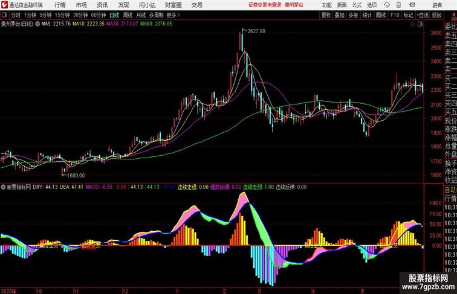This screenshot has width=457, height=294.
Task: Open the 问小达 menu
Action: coord(147,5)
